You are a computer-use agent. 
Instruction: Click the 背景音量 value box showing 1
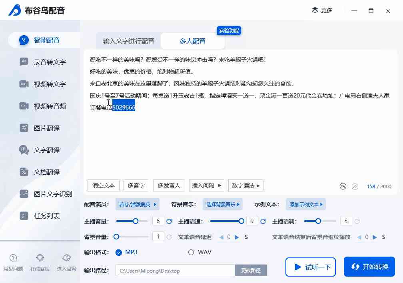158,237
